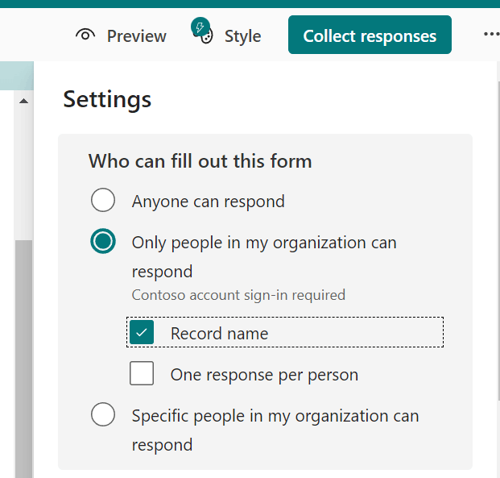
Task: Open the Style text button
Action: pyautogui.click(x=242, y=36)
